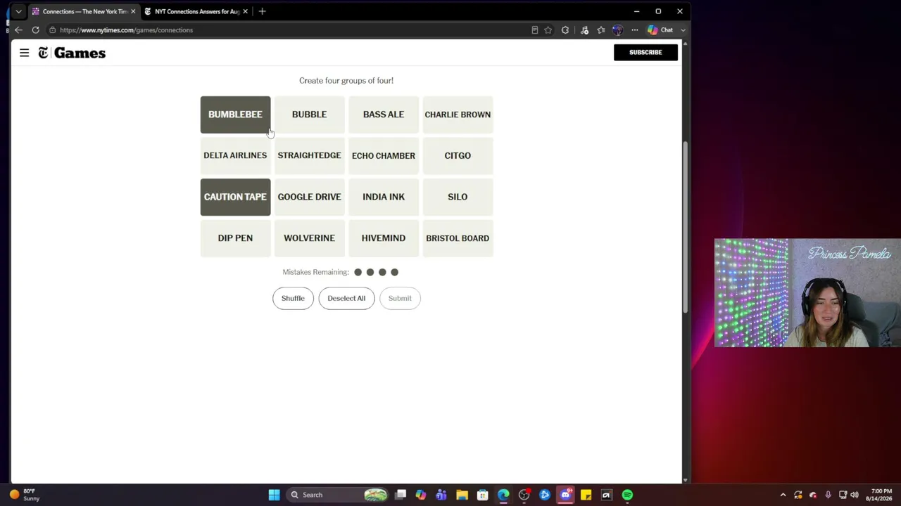The width and height of the screenshot is (901, 506).
Task: Select the CITGO tile
Action: coord(458,155)
